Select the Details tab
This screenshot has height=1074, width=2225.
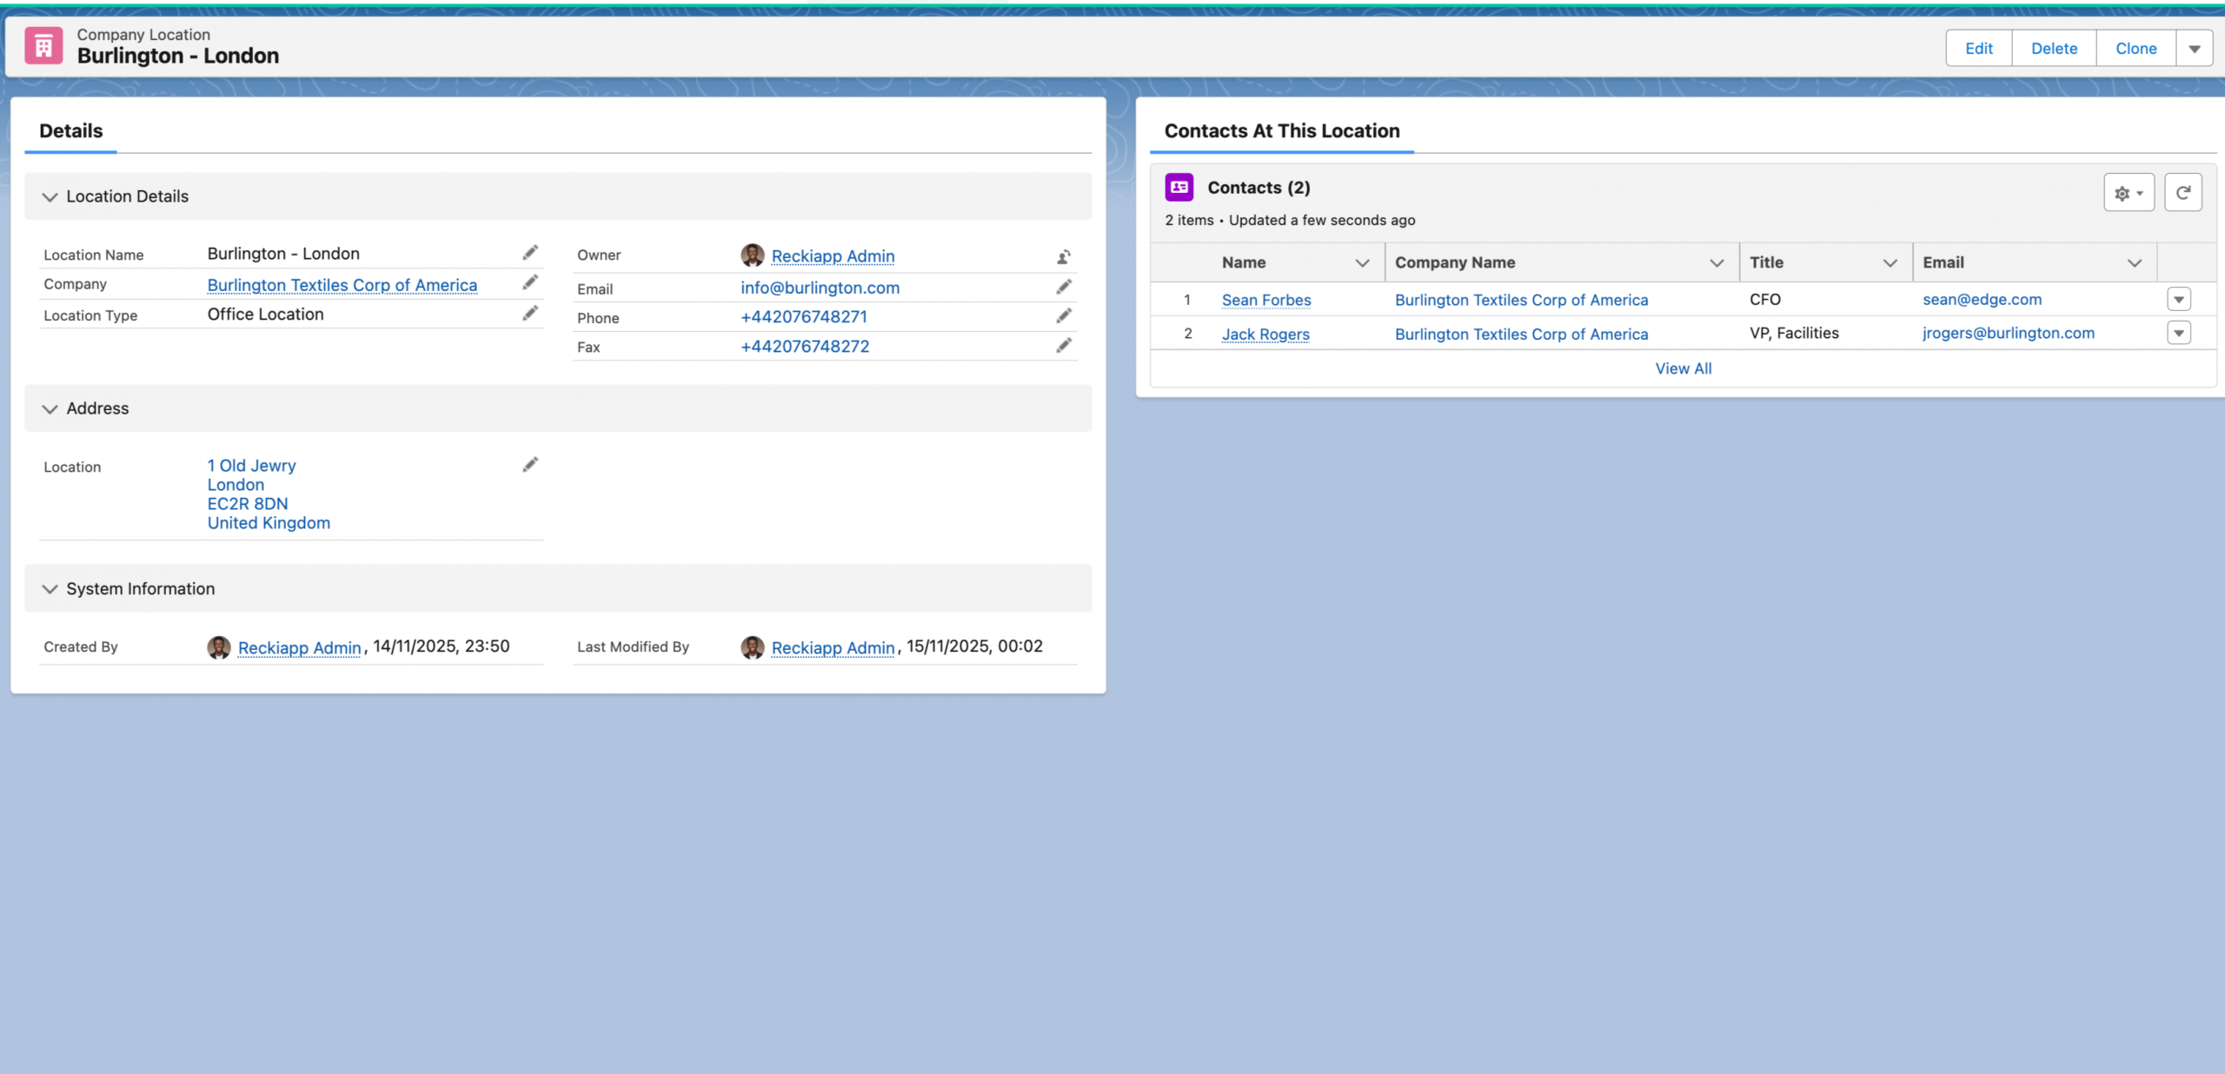pyautogui.click(x=71, y=131)
